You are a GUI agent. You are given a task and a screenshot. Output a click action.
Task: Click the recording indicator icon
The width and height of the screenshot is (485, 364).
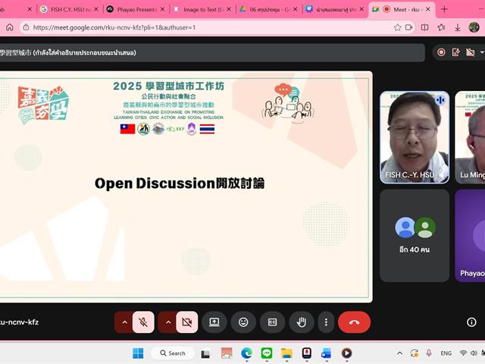[441, 52]
